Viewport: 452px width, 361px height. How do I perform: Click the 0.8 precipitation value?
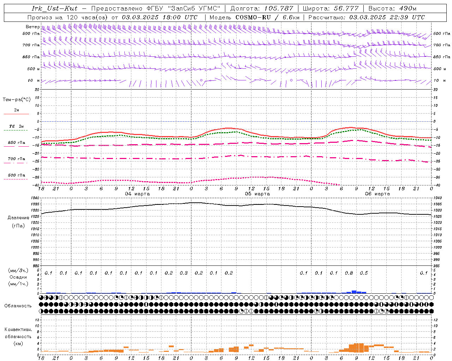pos(349,273)
